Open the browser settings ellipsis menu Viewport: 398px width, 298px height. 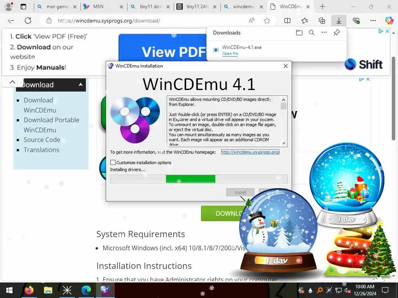[x=373, y=21]
